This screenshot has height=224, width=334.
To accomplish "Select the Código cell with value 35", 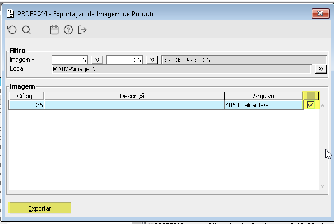I will (26, 105).
